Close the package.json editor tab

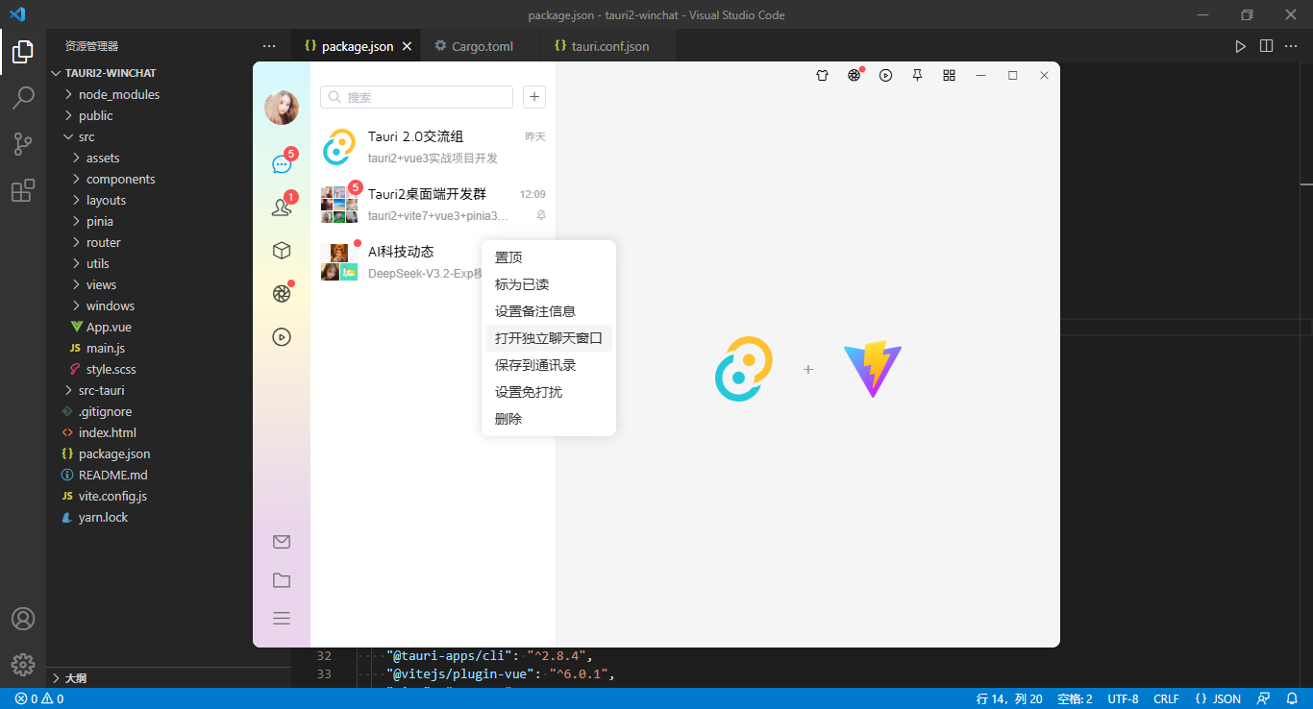click(407, 46)
